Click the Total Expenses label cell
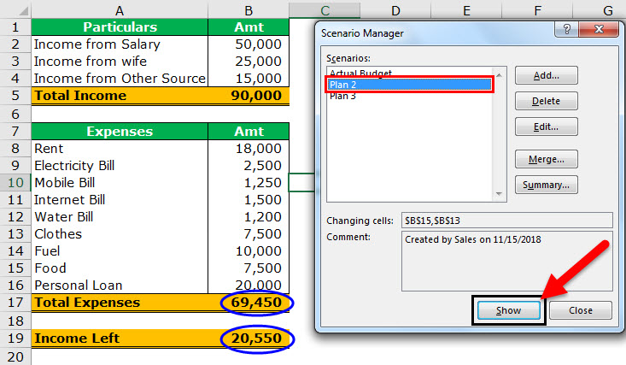The height and width of the screenshot is (365, 626). [120, 303]
